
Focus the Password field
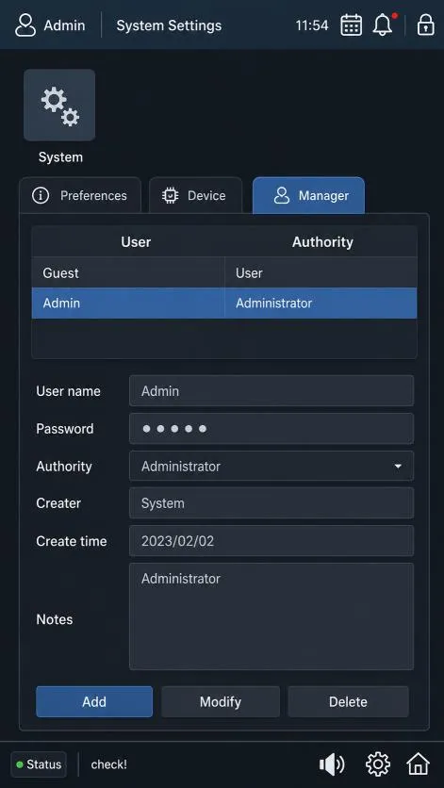point(271,429)
